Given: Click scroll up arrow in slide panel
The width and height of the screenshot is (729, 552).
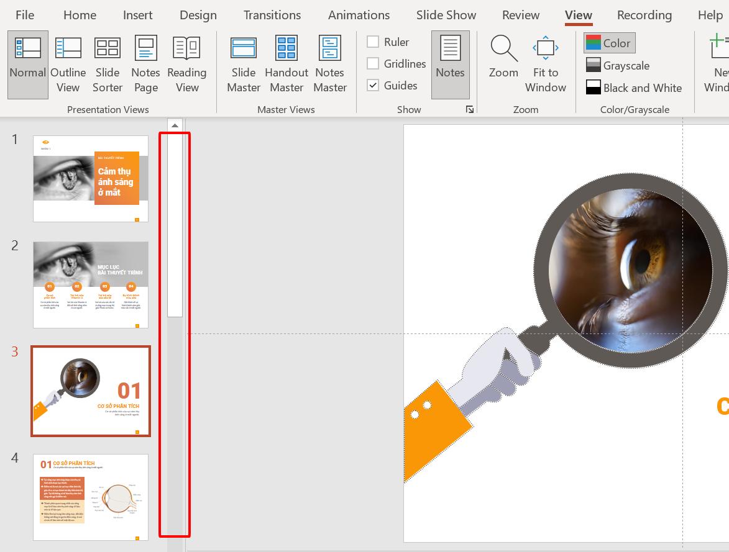Looking at the screenshot, I should click(175, 125).
